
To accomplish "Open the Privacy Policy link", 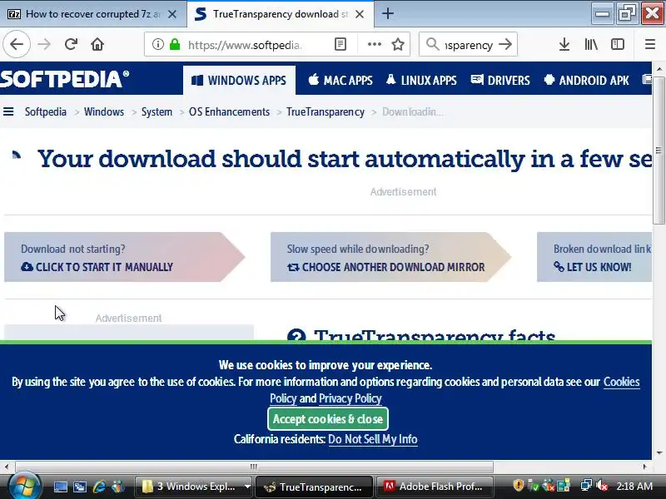I will coord(350,398).
